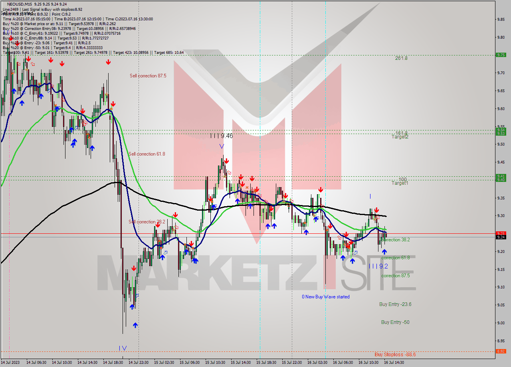Screen dimensions: 511x367
Task: Click the 9.85 price axis label
Action: click(x=501, y=19)
